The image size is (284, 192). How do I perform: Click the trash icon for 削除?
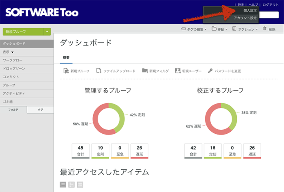click(x=265, y=29)
